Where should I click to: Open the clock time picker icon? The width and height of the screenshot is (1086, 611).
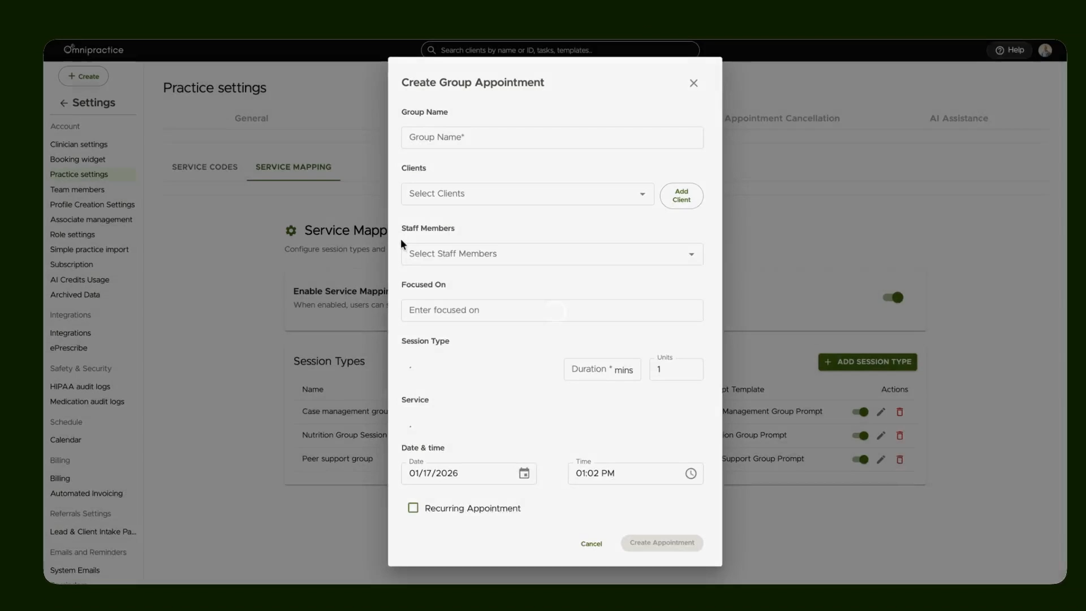coord(691,474)
